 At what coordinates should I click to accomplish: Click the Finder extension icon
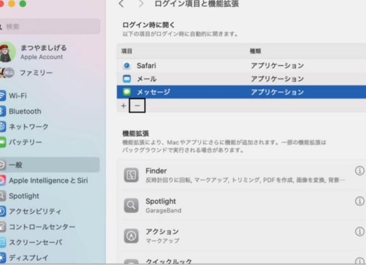click(131, 175)
